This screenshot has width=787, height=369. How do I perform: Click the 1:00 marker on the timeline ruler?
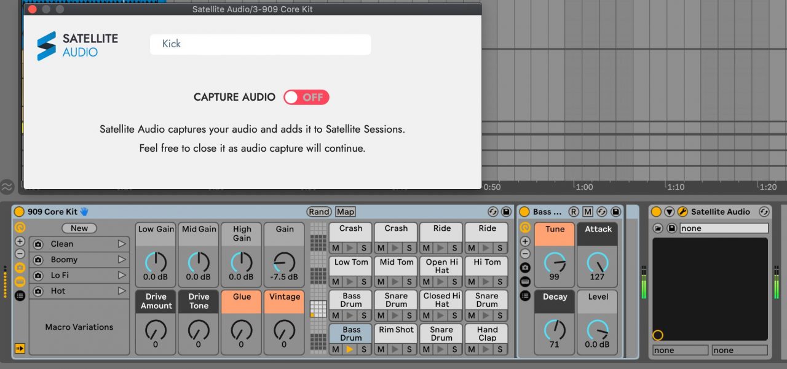coord(584,187)
